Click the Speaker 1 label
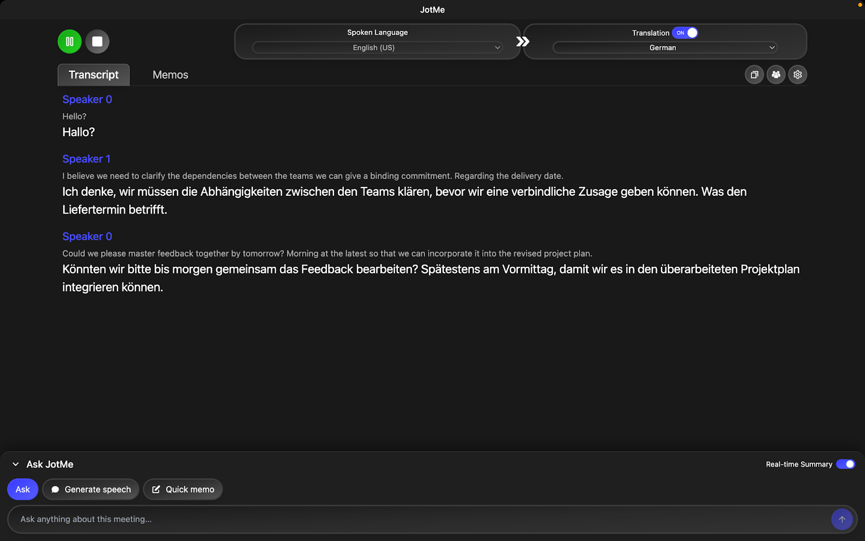 (x=86, y=159)
